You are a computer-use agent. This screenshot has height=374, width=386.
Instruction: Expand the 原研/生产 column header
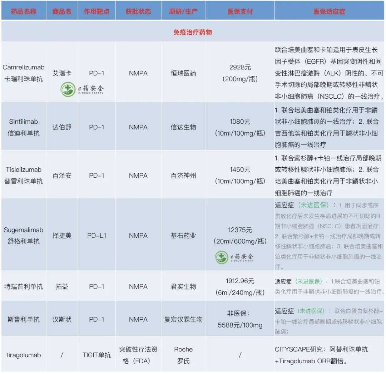pos(183,10)
